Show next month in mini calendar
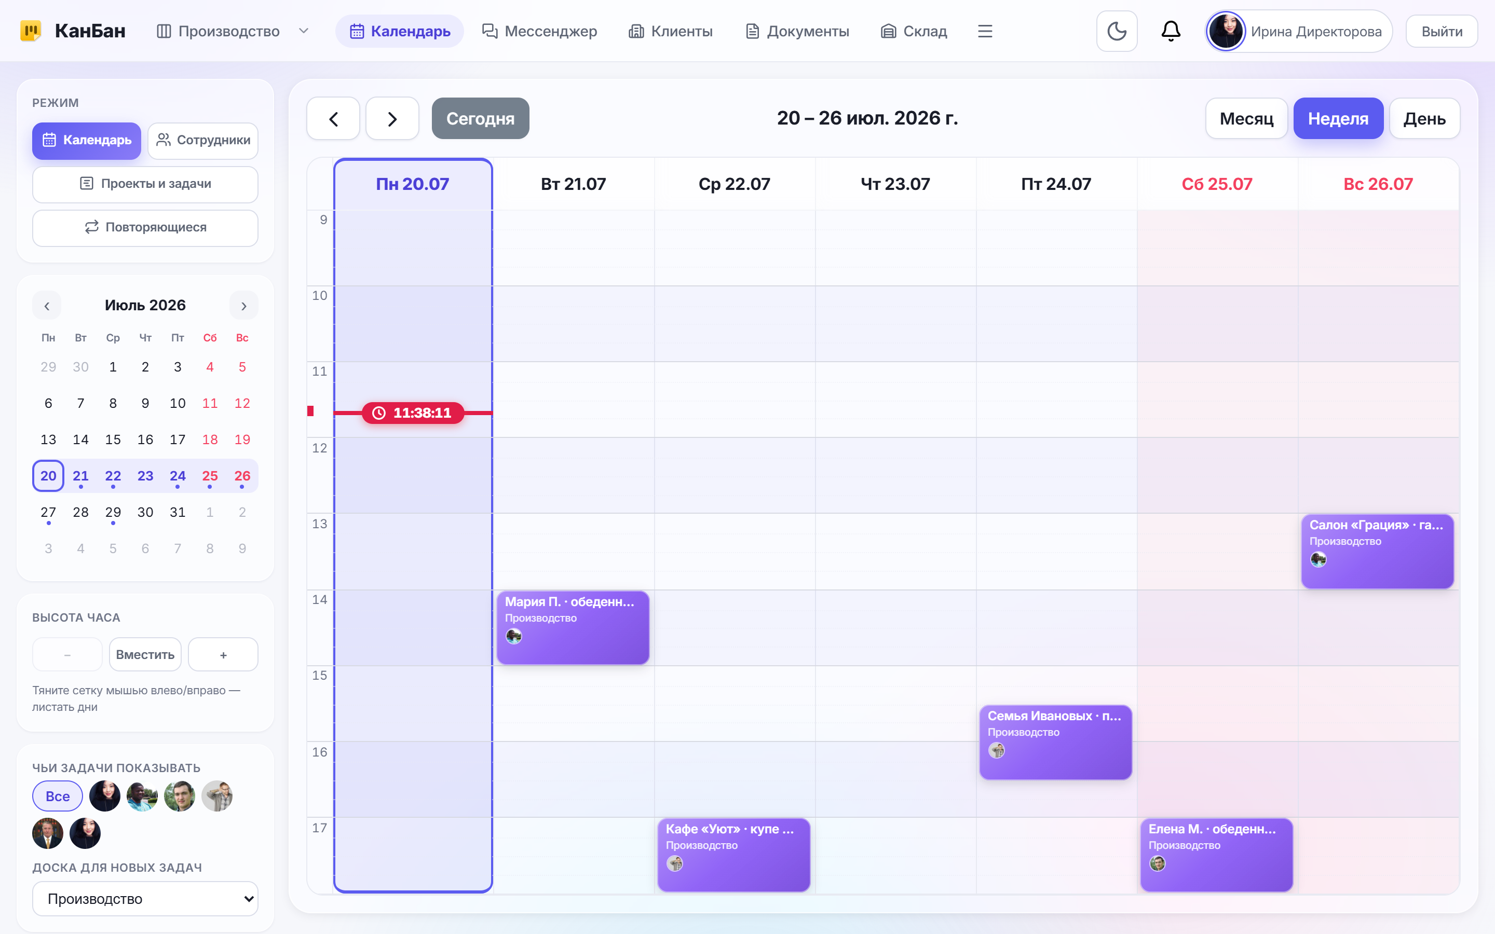Screen dimensions: 1495x934 [x=243, y=306]
